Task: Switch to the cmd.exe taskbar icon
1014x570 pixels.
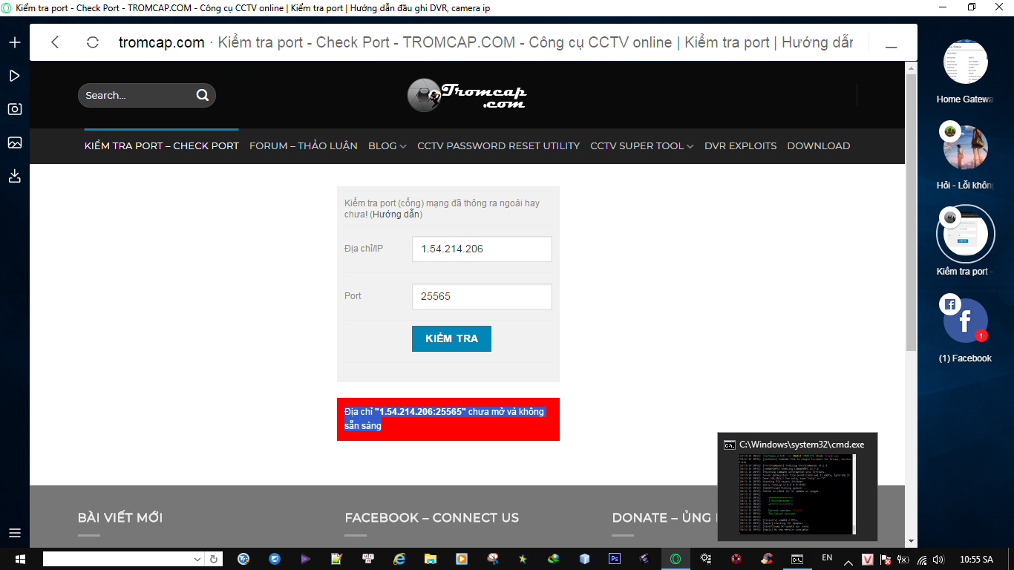Action: [797, 559]
